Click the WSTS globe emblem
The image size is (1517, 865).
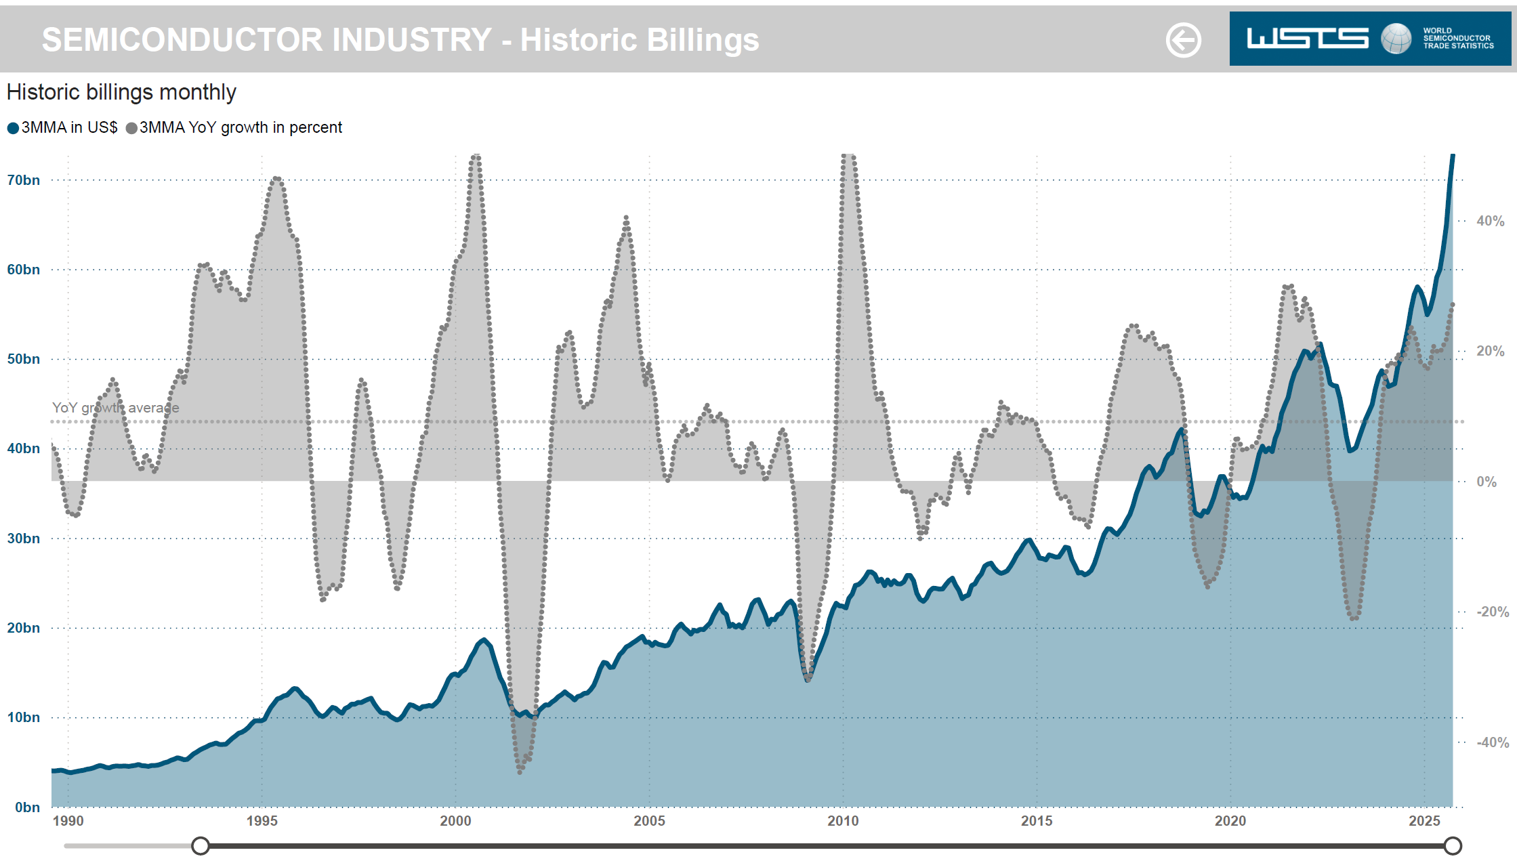(1396, 39)
